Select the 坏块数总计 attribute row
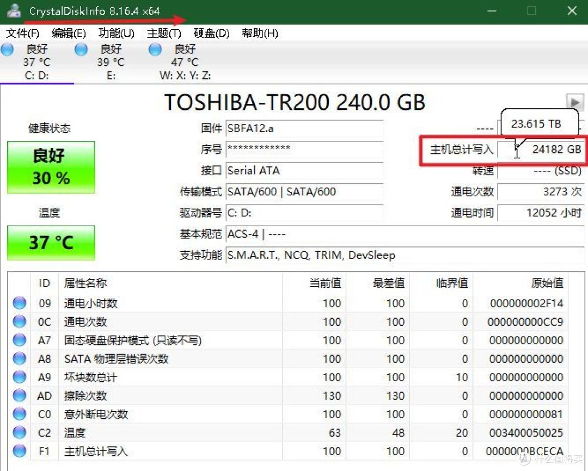Screen dimensions: 588x471 point(288,377)
